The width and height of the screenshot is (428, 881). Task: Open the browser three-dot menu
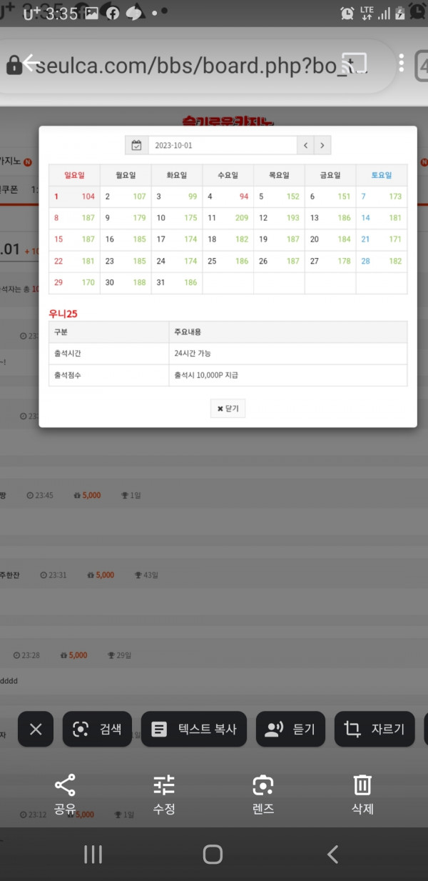point(402,63)
